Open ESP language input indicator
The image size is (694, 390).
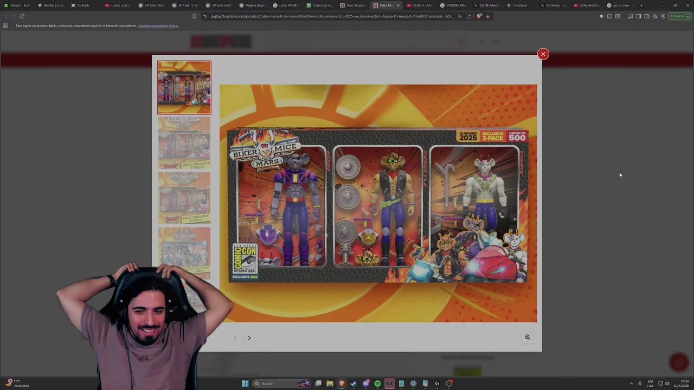(650, 383)
